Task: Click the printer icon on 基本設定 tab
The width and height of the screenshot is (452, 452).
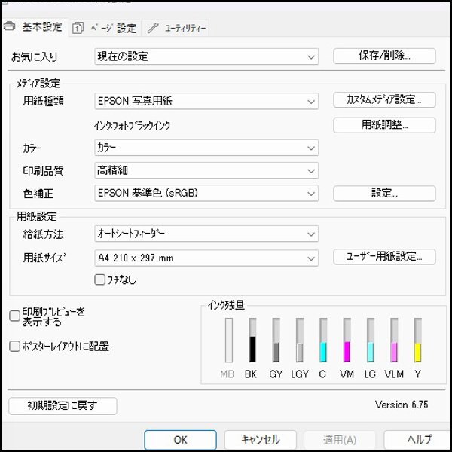Action: (10, 26)
